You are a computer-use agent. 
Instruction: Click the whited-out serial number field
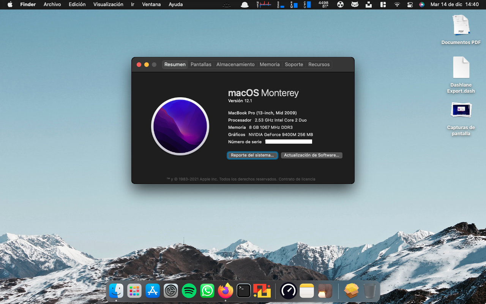pos(289,142)
